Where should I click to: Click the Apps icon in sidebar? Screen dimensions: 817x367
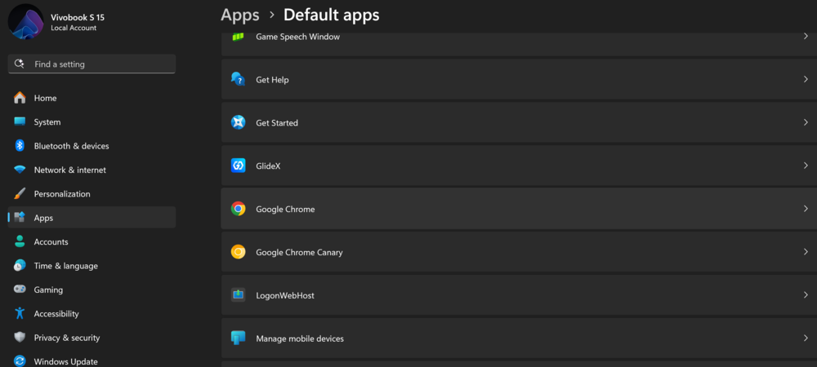(x=20, y=217)
